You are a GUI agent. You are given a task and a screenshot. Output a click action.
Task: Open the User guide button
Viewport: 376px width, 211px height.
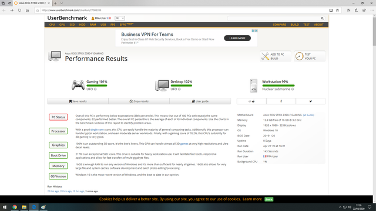tap(200, 101)
